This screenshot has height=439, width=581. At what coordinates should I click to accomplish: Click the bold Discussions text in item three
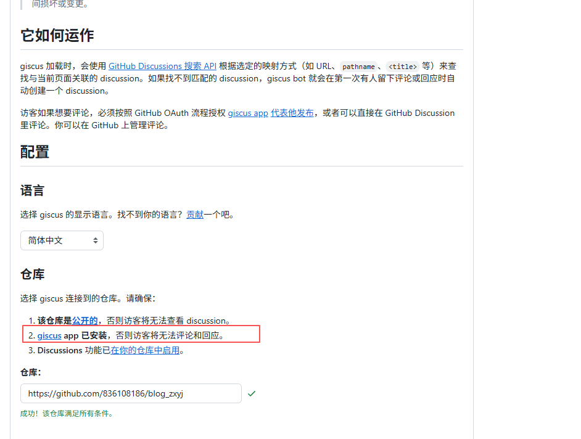[x=60, y=350]
